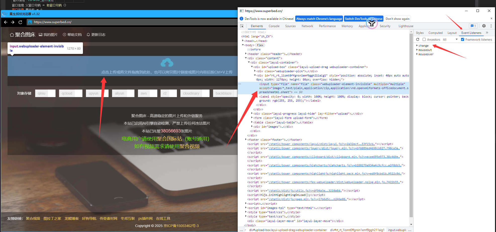Image resolution: width=496 pixels, height=232 pixels.
Task: Open the Performance tab
Action: [x=327, y=26]
